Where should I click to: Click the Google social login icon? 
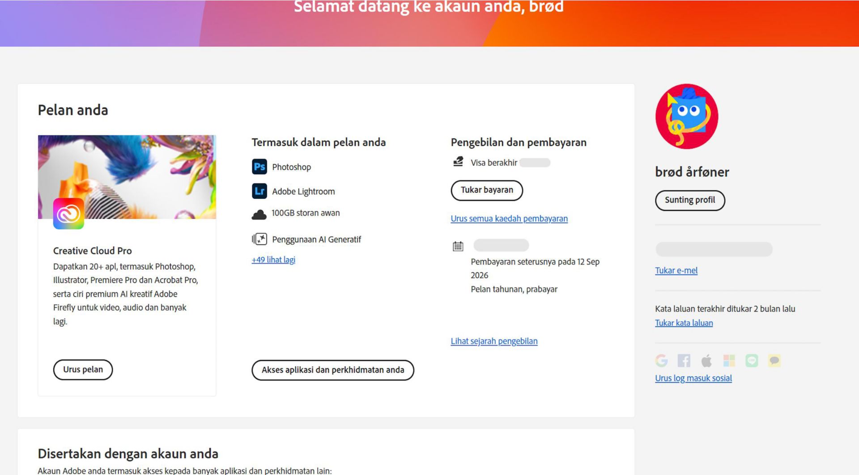(x=661, y=360)
